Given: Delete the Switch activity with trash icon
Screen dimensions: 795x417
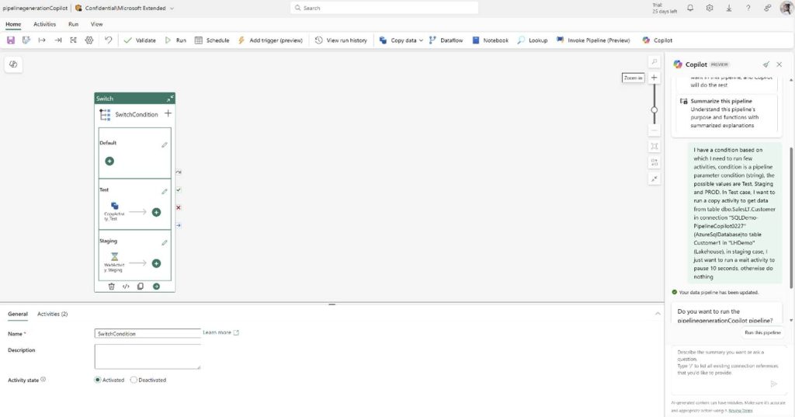Looking at the screenshot, I should pos(112,287).
